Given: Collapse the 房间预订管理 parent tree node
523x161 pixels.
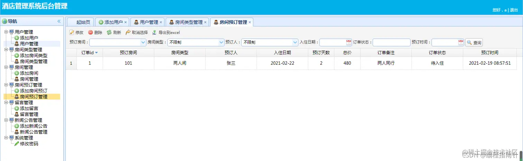Looking at the screenshot, I should [6, 85].
